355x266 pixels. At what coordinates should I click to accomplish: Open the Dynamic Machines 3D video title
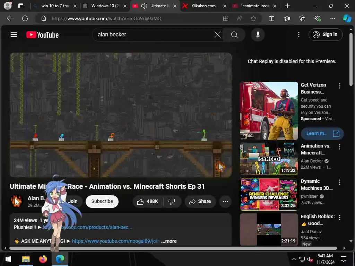pos(317,185)
